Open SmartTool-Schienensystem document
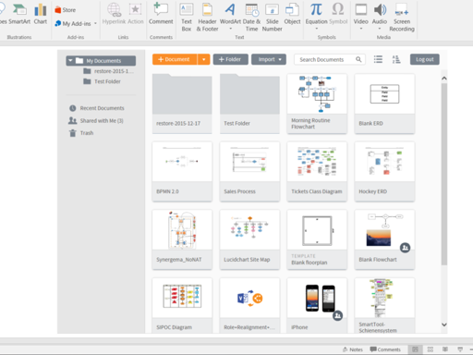 (x=384, y=305)
